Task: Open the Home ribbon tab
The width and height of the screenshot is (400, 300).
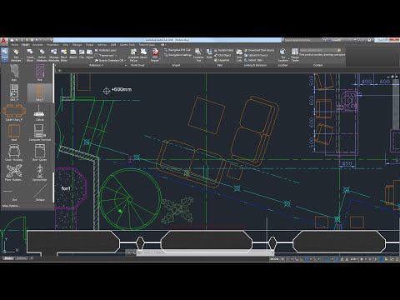Action: (15, 45)
